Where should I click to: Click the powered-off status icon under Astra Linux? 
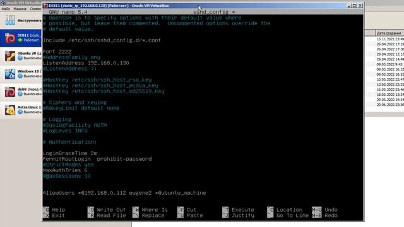coord(20,112)
